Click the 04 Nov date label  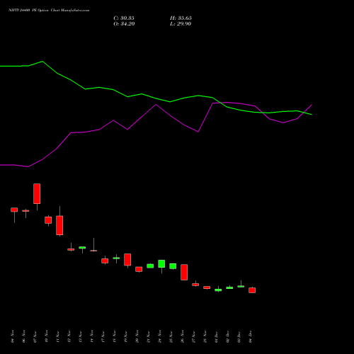pyautogui.click(x=13, y=336)
